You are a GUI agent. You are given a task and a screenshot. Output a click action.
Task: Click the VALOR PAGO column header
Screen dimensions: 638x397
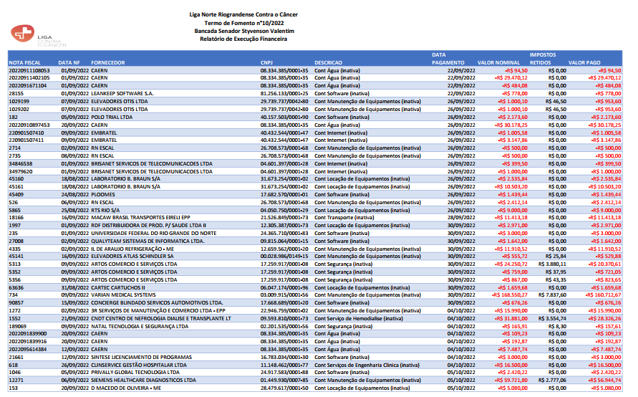585,63
